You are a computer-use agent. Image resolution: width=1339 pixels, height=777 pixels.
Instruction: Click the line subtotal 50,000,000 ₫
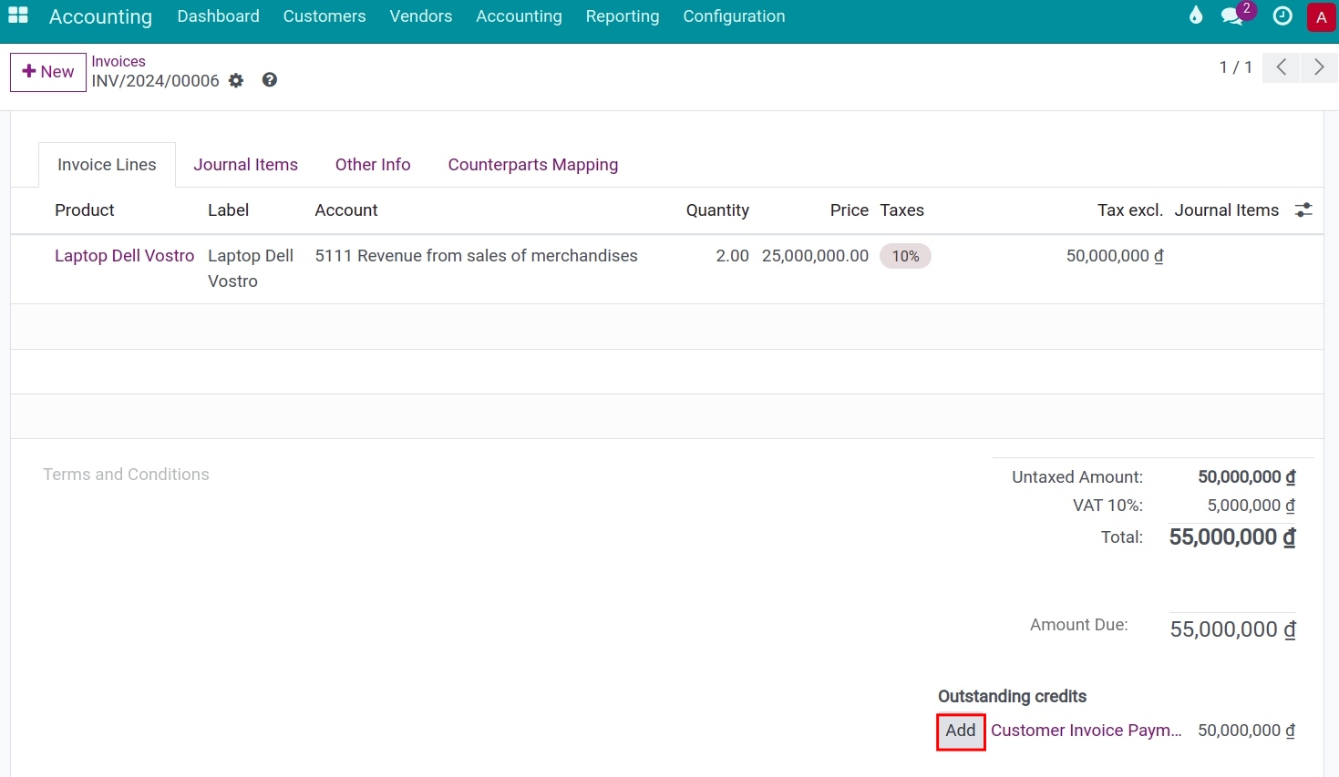(x=1115, y=256)
